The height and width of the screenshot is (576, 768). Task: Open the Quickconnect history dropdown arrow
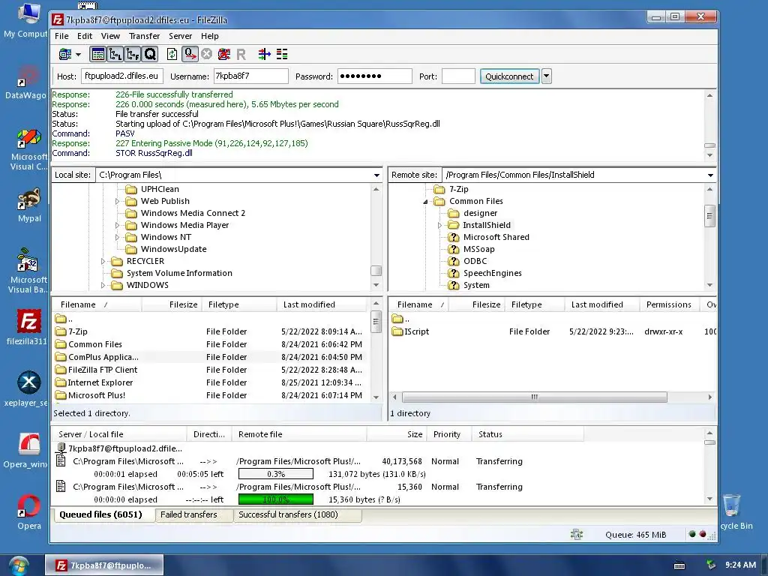tap(547, 76)
